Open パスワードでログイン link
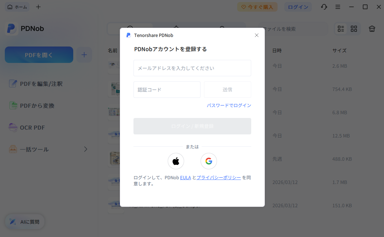The height and width of the screenshot is (237, 384). coord(229,105)
